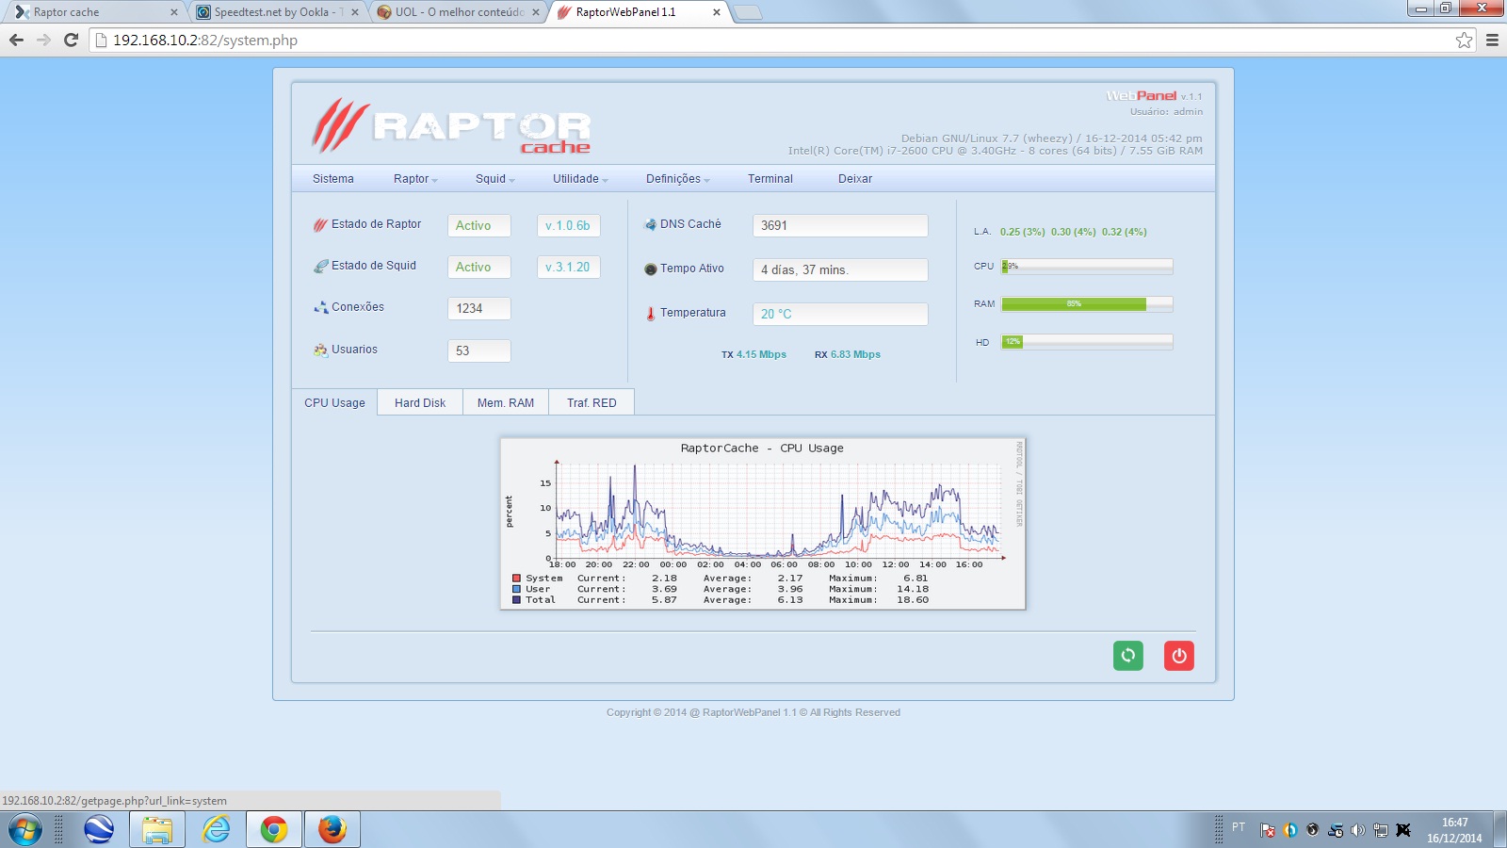Click the red power button
This screenshot has width=1507, height=848.
(x=1179, y=656)
